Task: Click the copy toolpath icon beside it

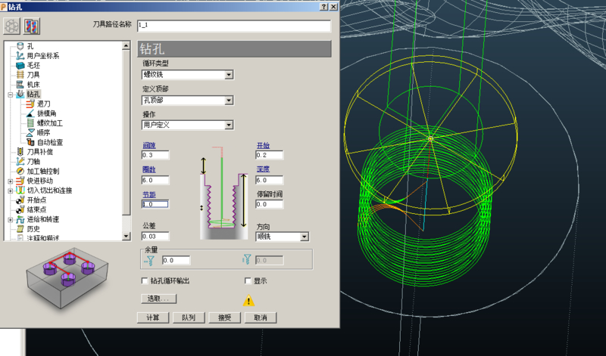Action: pos(32,26)
